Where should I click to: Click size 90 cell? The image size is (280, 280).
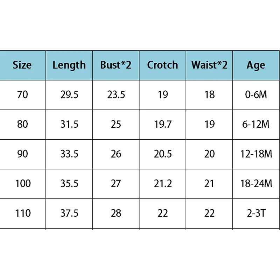click(22, 154)
